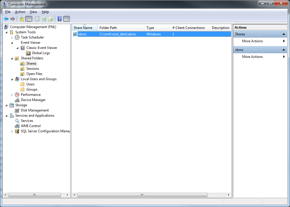
Task: Collapse the Services and Applications node
Action: [7, 116]
